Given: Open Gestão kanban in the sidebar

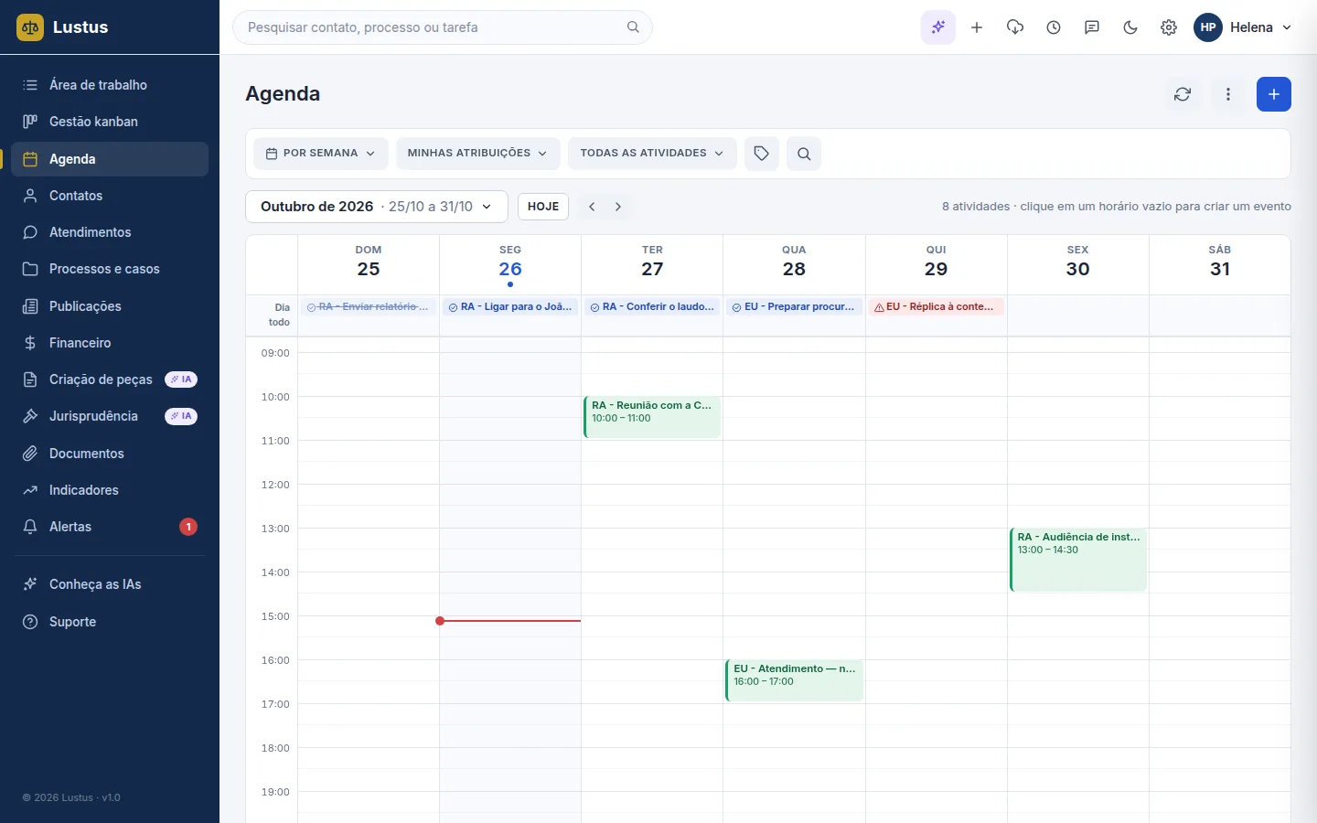Looking at the screenshot, I should pos(110,122).
